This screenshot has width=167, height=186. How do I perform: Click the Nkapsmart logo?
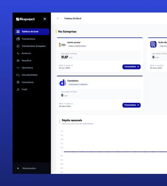25,19
